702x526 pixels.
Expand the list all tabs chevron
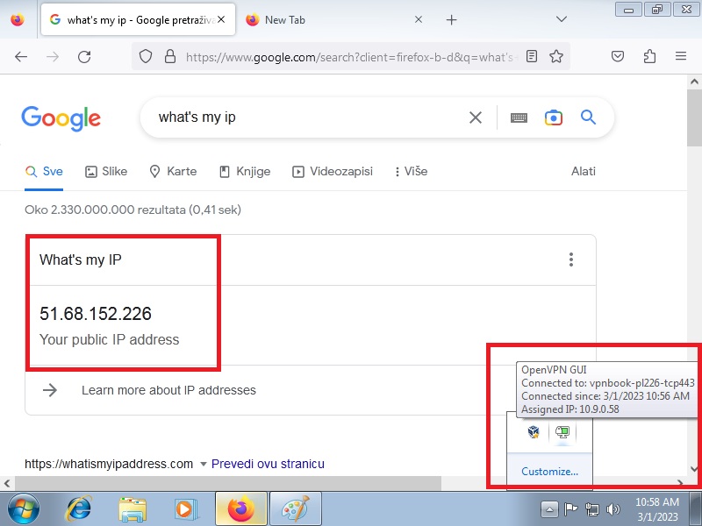pyautogui.click(x=562, y=19)
